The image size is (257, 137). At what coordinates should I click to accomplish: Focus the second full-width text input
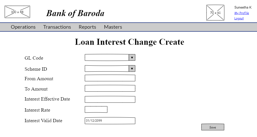tap(110, 88)
